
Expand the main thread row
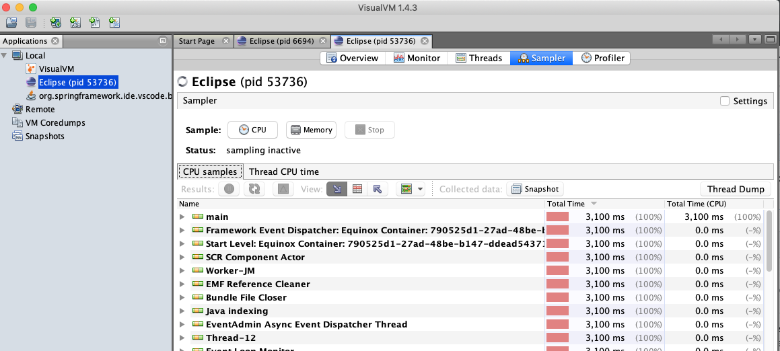tap(182, 217)
